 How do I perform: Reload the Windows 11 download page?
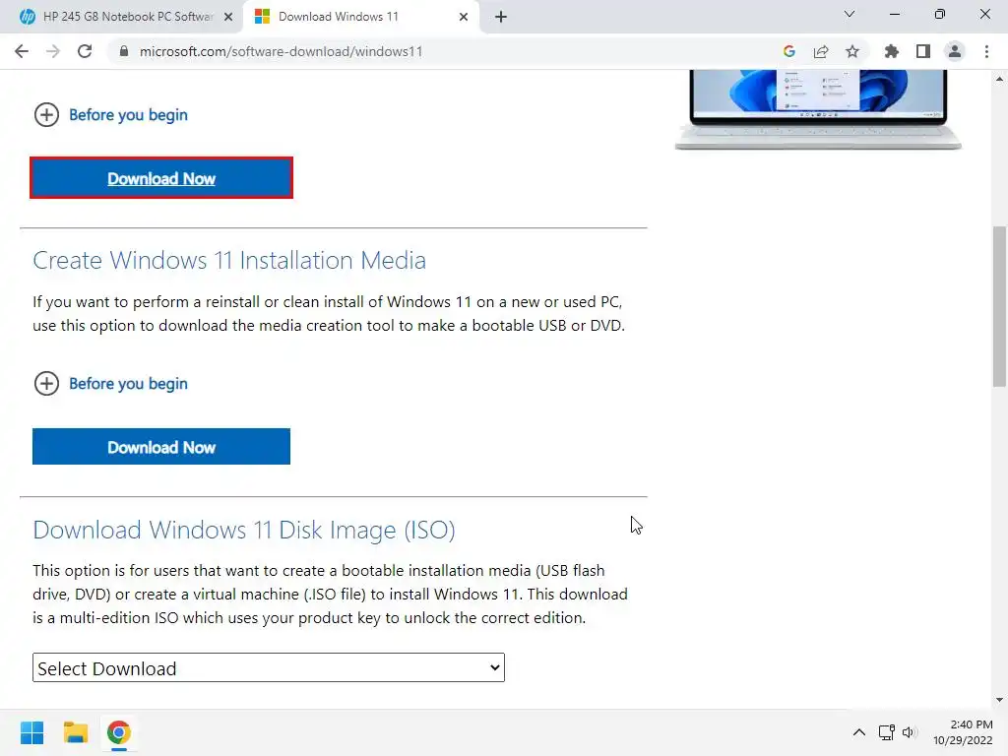85,51
